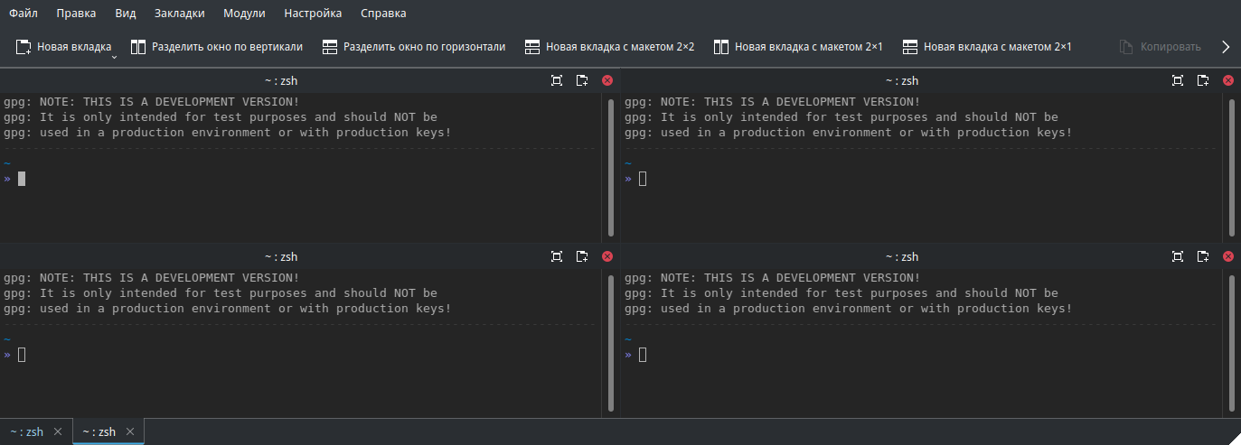Screen dimensions: 1241x445
Task: Open the Закладки menu
Action: pos(179,14)
